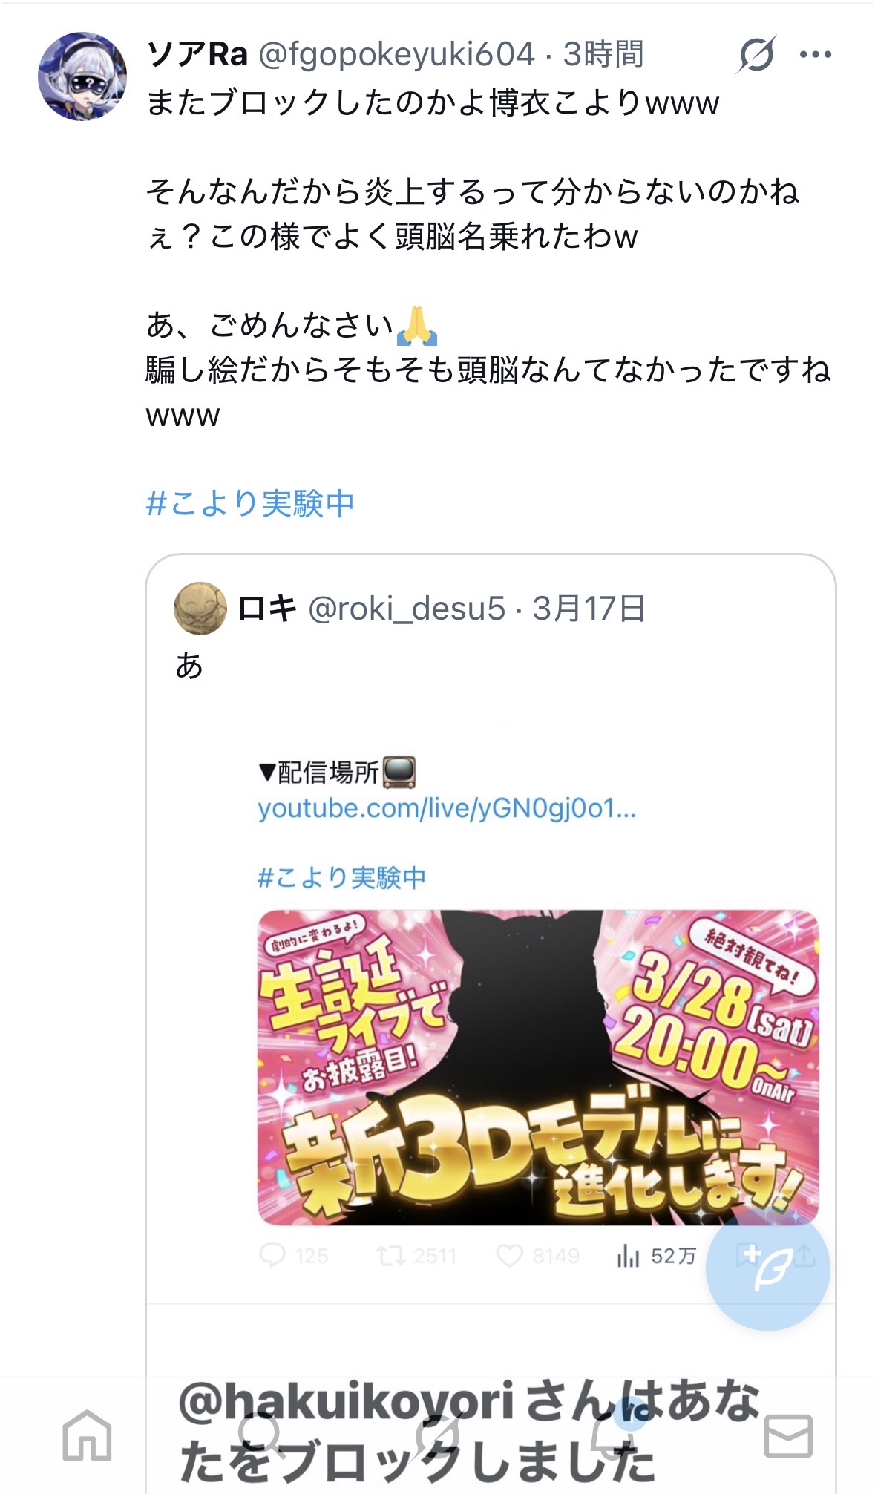Toggle the repost icon showing 2511

[x=416, y=1256]
